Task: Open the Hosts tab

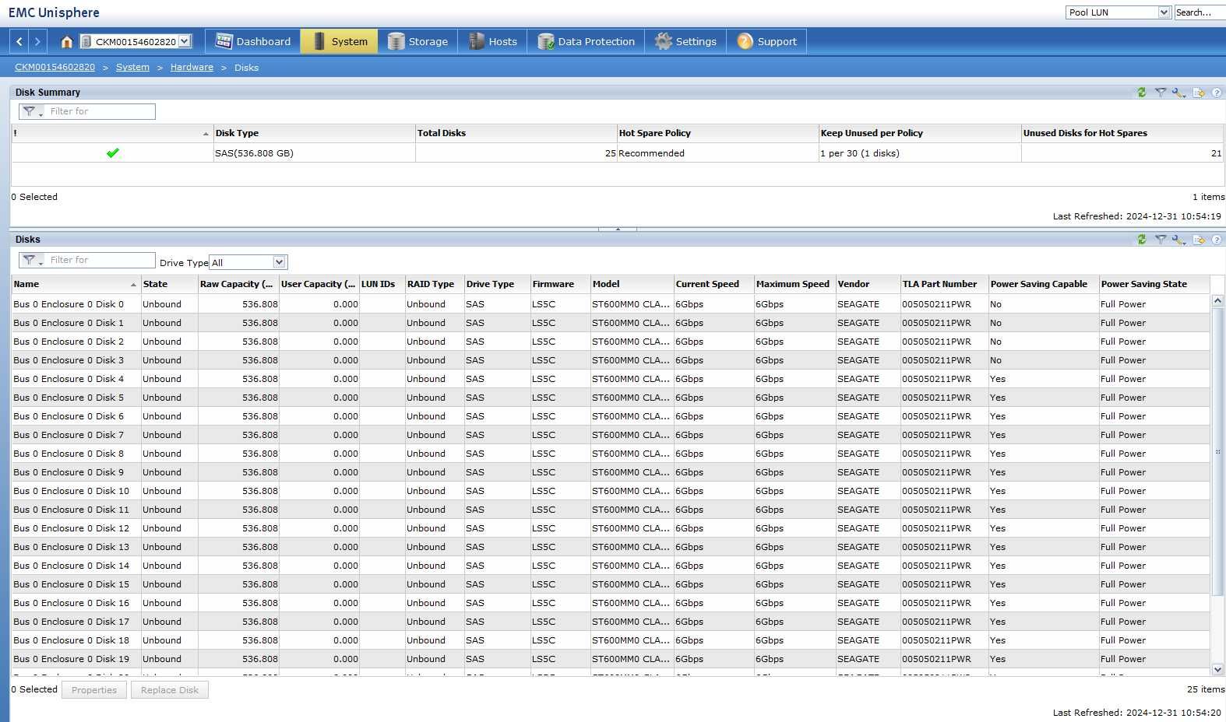Action: 492,41
